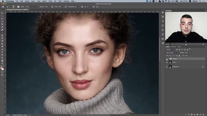Open the brush Mode dropdown
The height and width of the screenshot is (116, 207).
point(32,7)
